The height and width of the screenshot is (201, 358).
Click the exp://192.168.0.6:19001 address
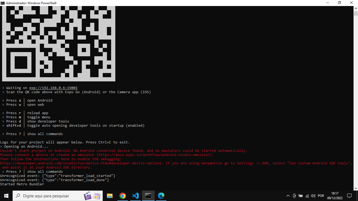point(53,88)
